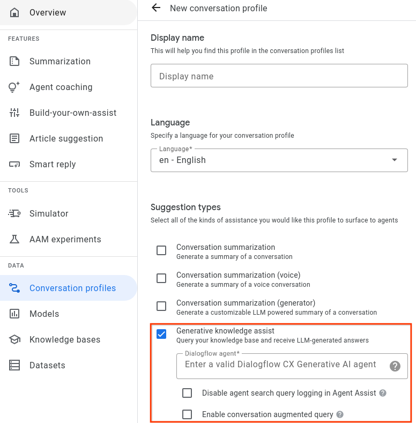The height and width of the screenshot is (423, 416).
Task: Check Disable agent search query logging
Action: point(187,393)
